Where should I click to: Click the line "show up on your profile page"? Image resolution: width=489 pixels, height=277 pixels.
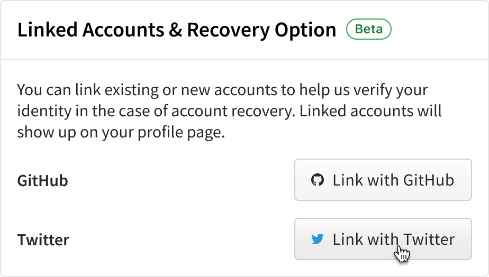[121, 132]
